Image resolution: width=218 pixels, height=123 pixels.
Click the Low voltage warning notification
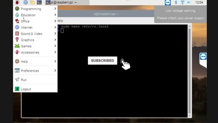(180, 14)
